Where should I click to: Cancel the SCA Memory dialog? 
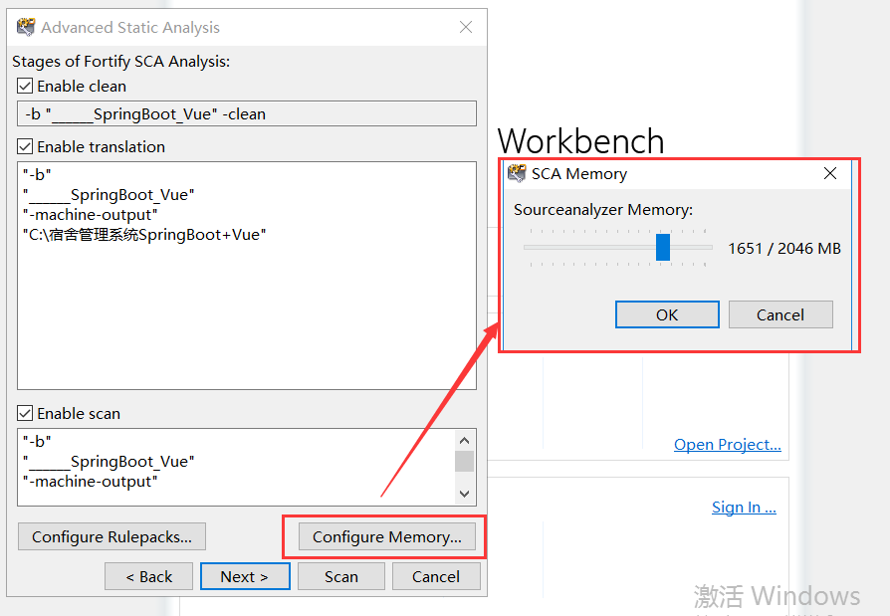[780, 314]
